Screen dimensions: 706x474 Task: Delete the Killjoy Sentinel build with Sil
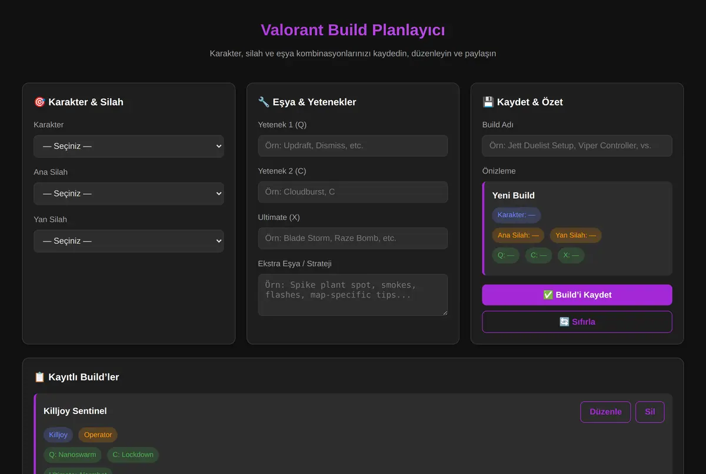pyautogui.click(x=650, y=412)
